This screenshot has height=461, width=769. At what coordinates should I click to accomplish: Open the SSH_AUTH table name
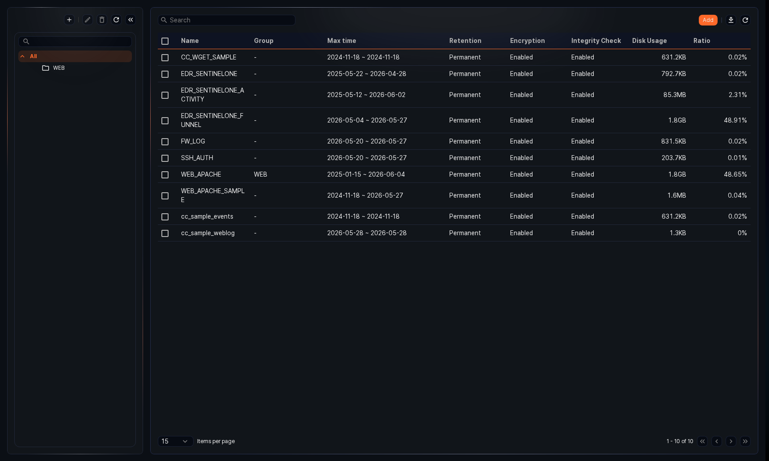point(197,158)
